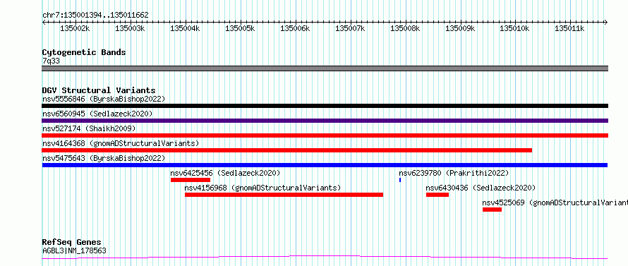
Task: Select the tiny blue nsv6239780 marker
Action: [400, 180]
